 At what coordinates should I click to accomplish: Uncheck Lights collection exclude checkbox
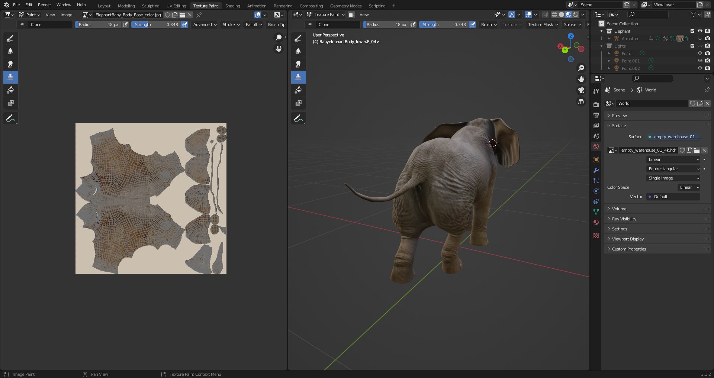[x=692, y=46]
